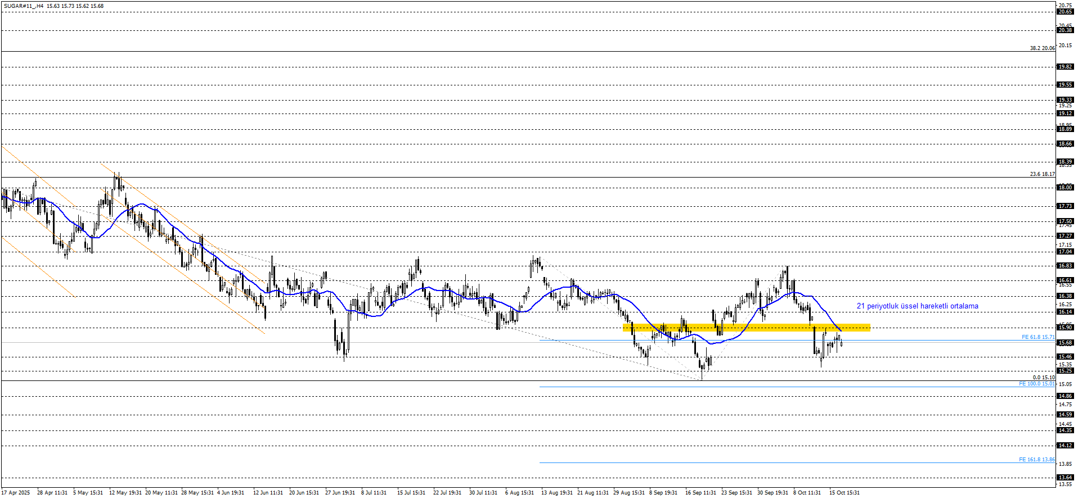This screenshot has width=1078, height=499.
Task: Select the 38.2 20.06 Fibonacci level label
Action: coord(1042,48)
